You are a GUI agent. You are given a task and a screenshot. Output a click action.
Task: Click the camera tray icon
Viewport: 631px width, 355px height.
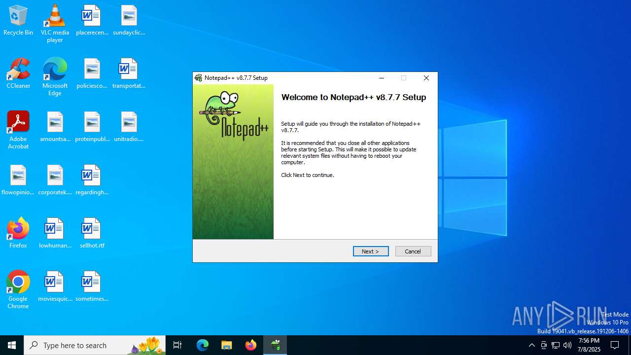pyautogui.click(x=544, y=345)
